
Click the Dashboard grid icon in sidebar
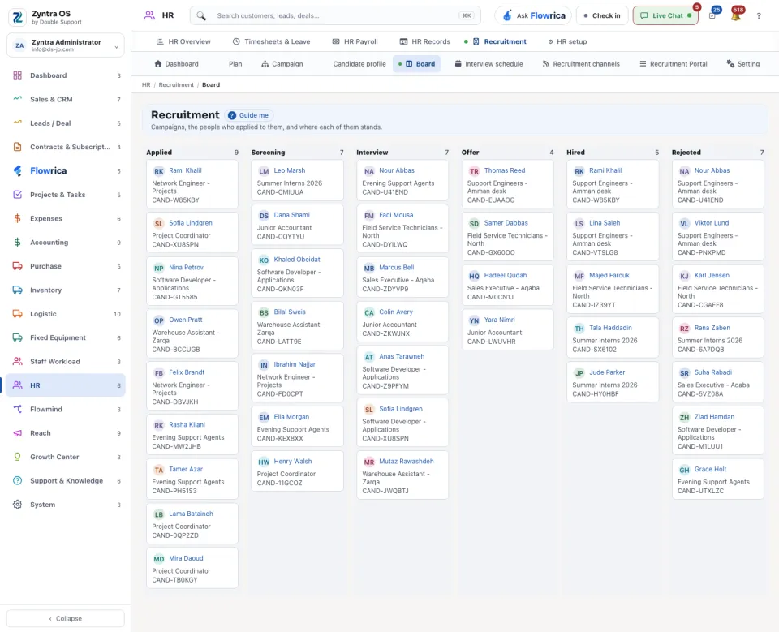(x=17, y=75)
